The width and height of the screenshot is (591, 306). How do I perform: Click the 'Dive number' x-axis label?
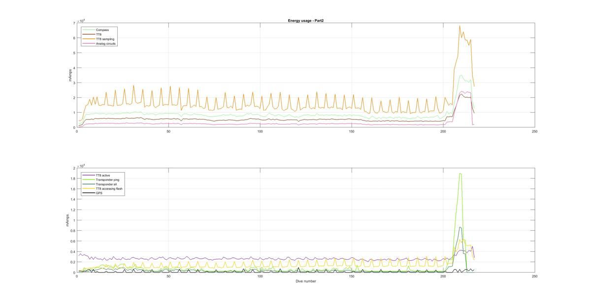305,281
